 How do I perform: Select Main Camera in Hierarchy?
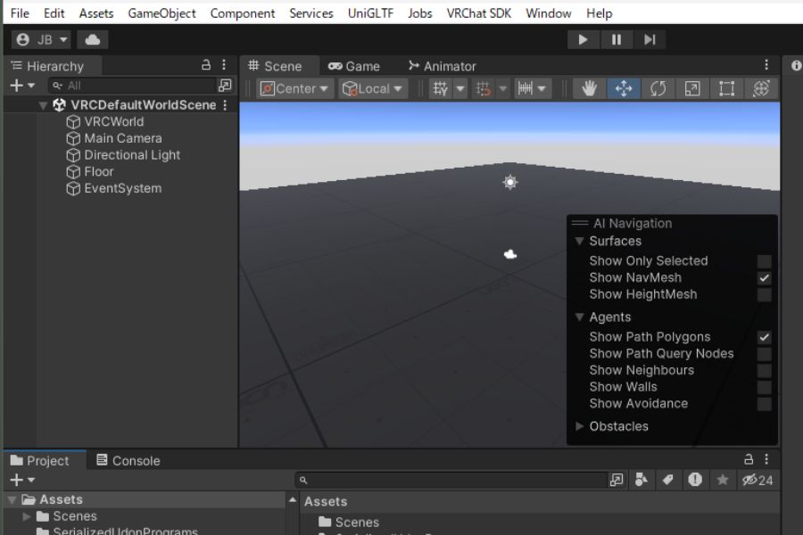[x=123, y=138]
